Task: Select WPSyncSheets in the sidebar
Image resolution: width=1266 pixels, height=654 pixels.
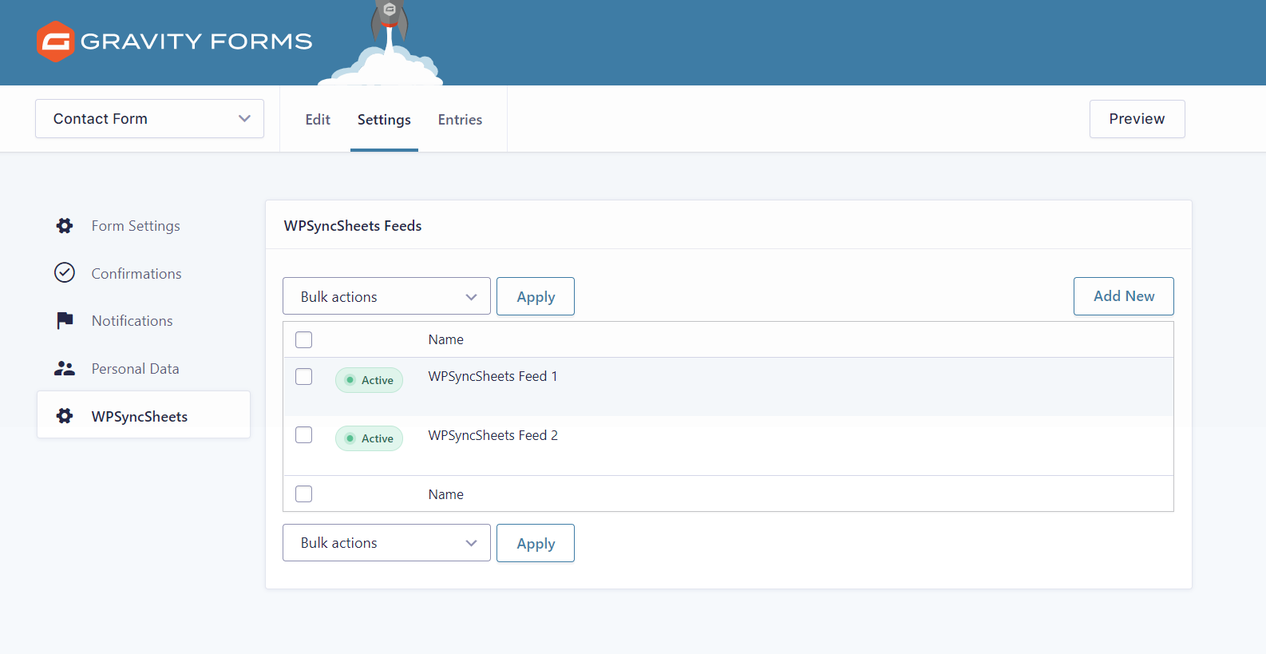Action: point(144,414)
